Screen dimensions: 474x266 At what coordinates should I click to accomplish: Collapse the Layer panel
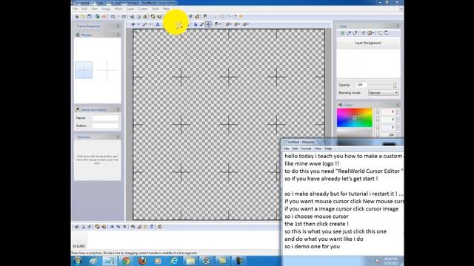398,27
